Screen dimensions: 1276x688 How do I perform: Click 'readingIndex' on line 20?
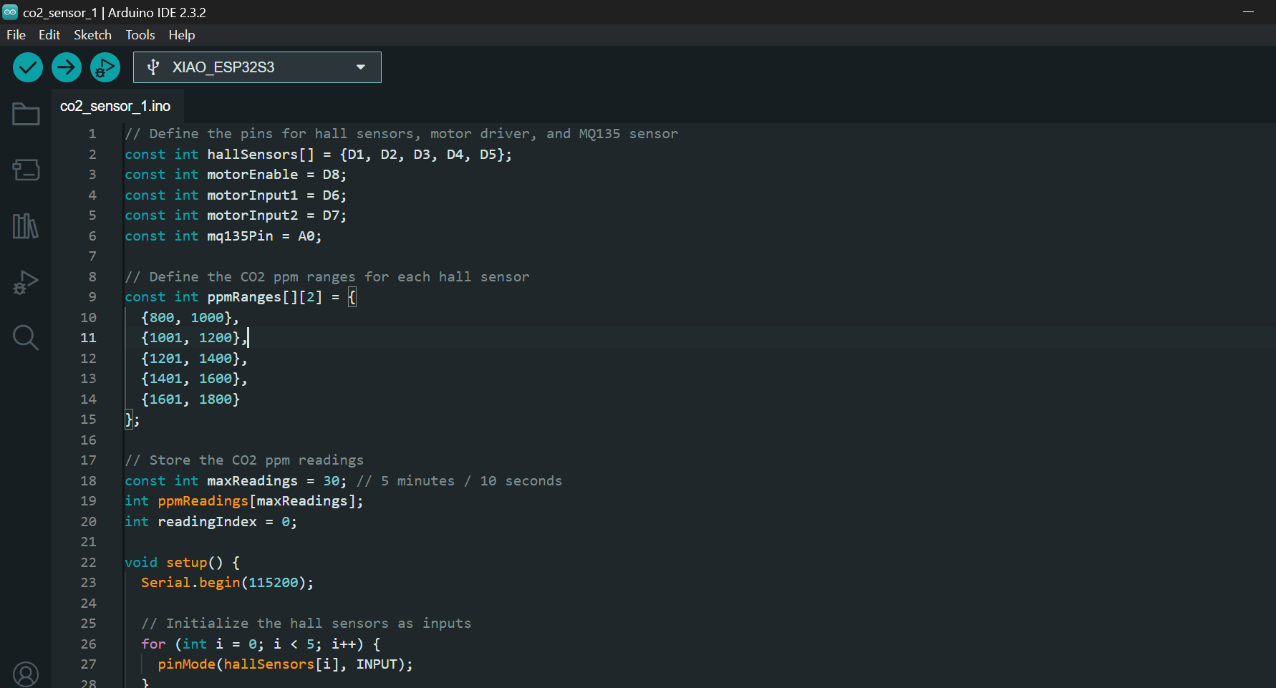[x=207, y=522]
